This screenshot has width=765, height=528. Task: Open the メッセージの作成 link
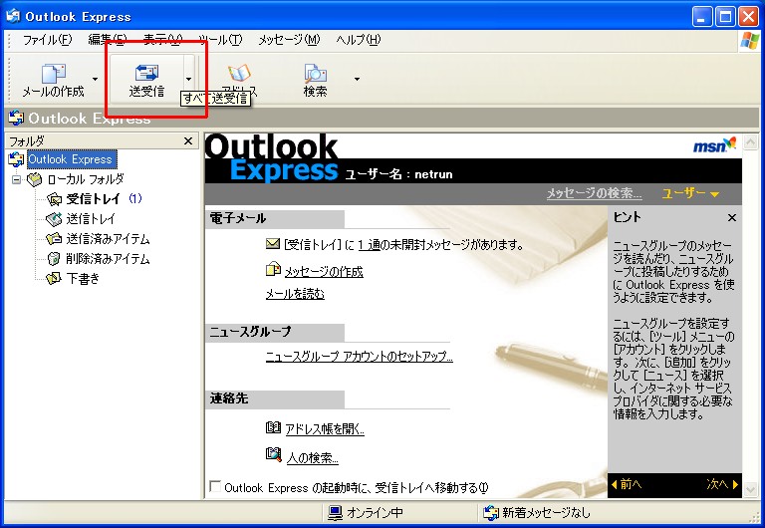pos(324,271)
